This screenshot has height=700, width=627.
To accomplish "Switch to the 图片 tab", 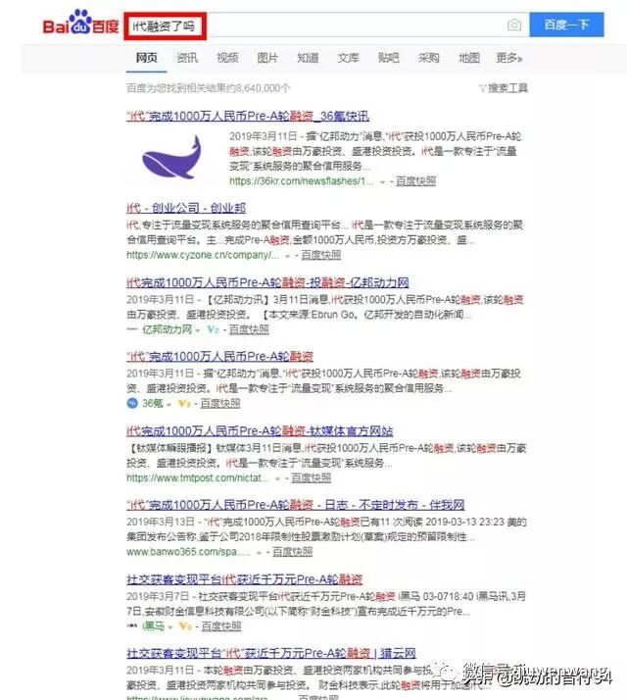I will (267, 58).
